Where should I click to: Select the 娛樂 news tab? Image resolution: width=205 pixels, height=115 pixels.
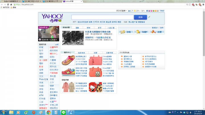(x=89, y=28)
